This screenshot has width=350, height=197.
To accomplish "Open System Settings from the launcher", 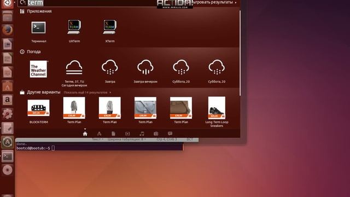I will [7, 114].
